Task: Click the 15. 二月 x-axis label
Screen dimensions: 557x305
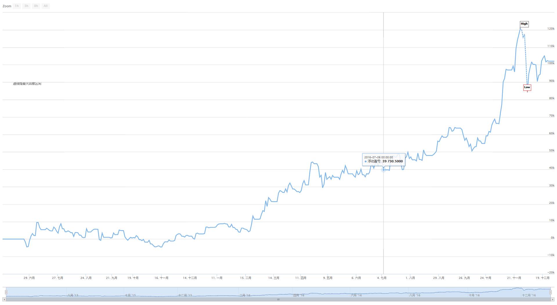Action: [x=246, y=278]
